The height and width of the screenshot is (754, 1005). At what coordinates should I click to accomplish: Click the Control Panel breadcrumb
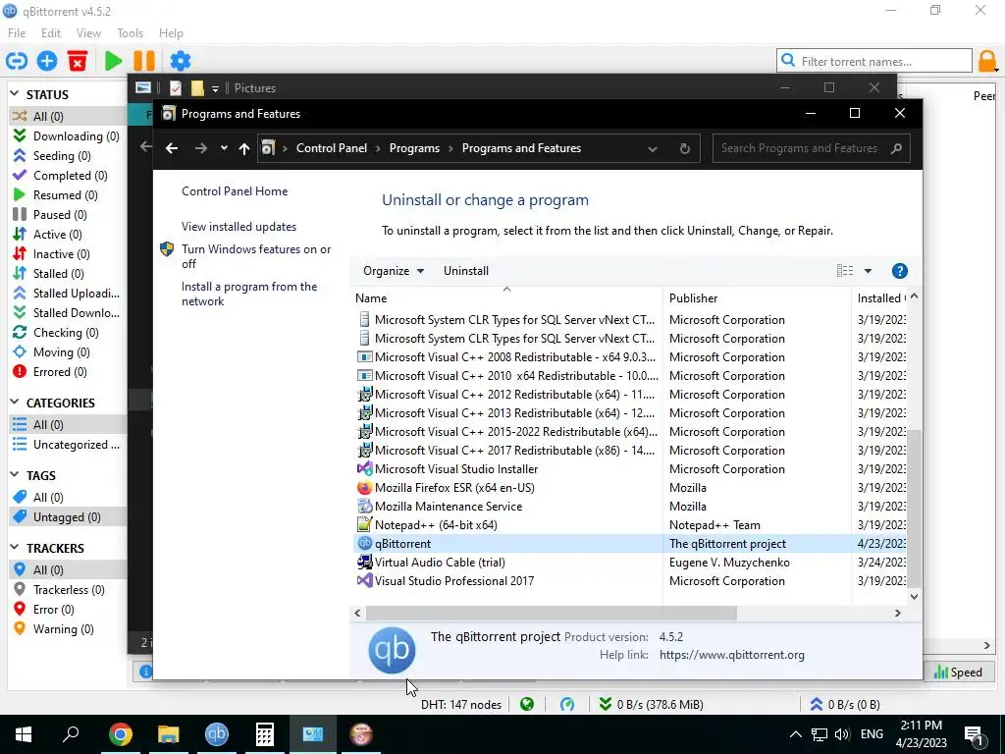tap(332, 148)
